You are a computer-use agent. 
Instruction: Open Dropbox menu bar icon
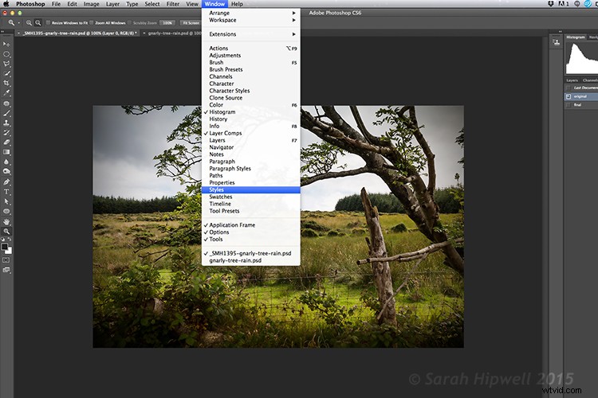(x=551, y=4)
